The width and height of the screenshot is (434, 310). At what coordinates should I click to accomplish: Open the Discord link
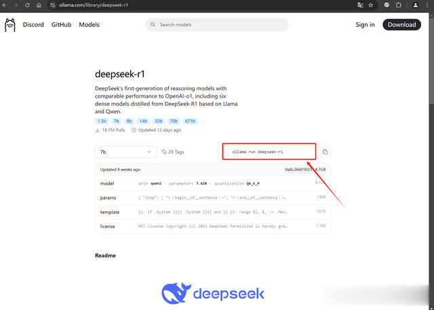tap(33, 24)
